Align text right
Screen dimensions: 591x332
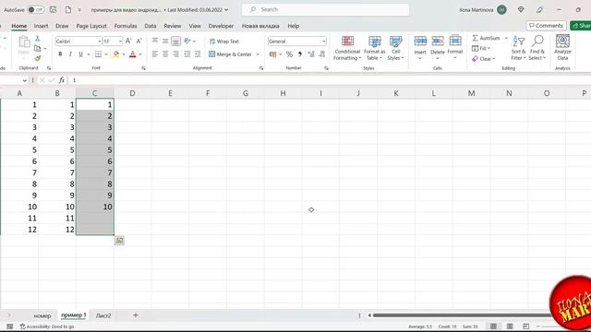pos(176,54)
